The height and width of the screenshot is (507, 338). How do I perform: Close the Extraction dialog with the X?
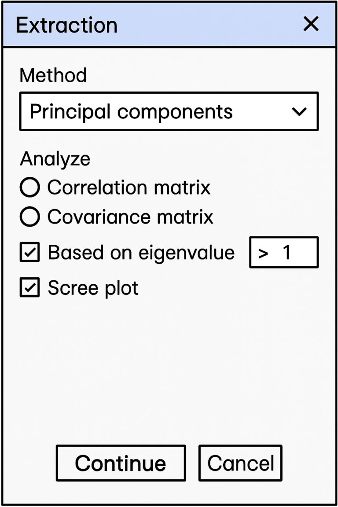click(311, 24)
